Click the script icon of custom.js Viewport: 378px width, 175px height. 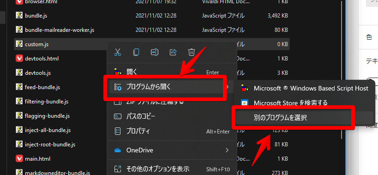19,44
